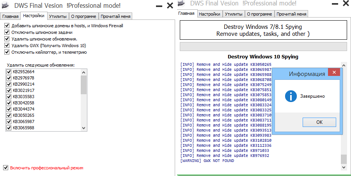
Task: Uncheck KB2952664 in update list
Action: [x=9, y=72]
